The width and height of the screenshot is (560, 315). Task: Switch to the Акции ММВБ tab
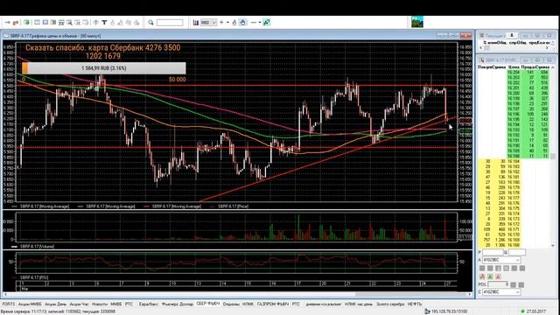click(30, 304)
